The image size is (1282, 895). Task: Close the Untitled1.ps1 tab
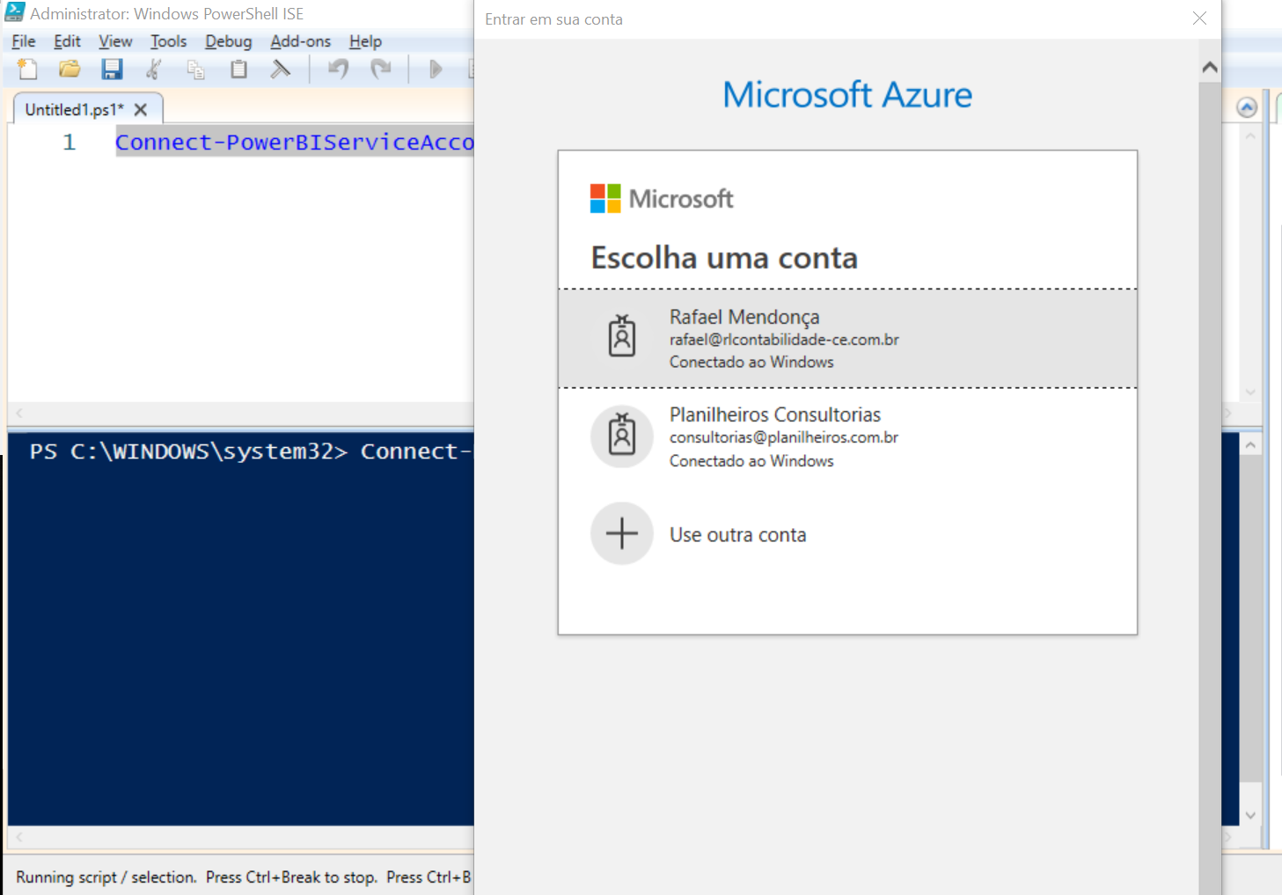[x=141, y=109]
